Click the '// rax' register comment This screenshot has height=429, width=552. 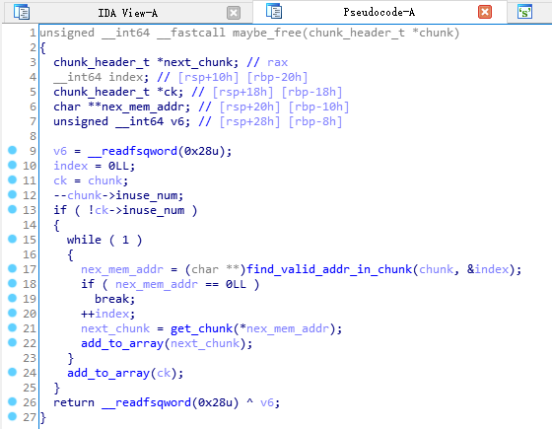click(x=267, y=62)
